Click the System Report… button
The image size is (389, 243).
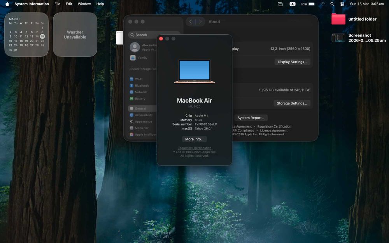[251, 118]
